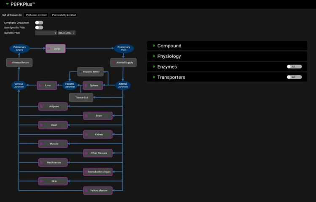The width and height of the screenshot is (316, 202).
Task: Enable the Lymphatic Circulation toggle
Action: (x=39, y=23)
